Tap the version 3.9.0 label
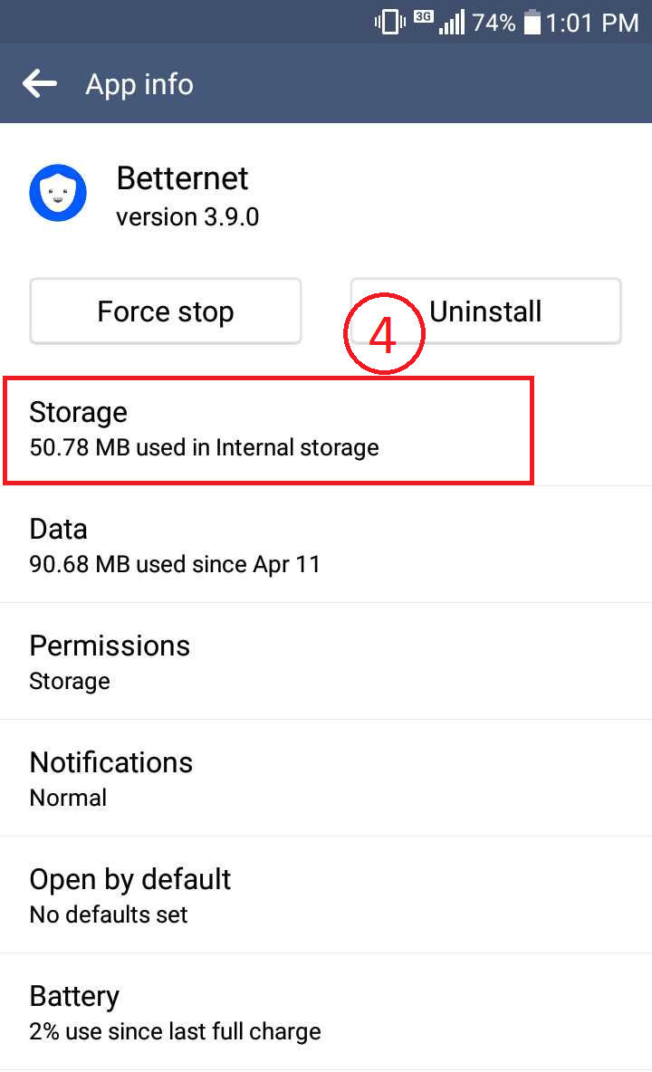This screenshot has height=1072, width=652. coord(187,217)
